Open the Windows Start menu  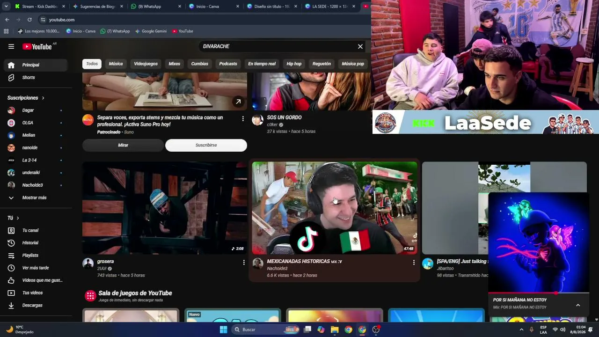coord(223,330)
